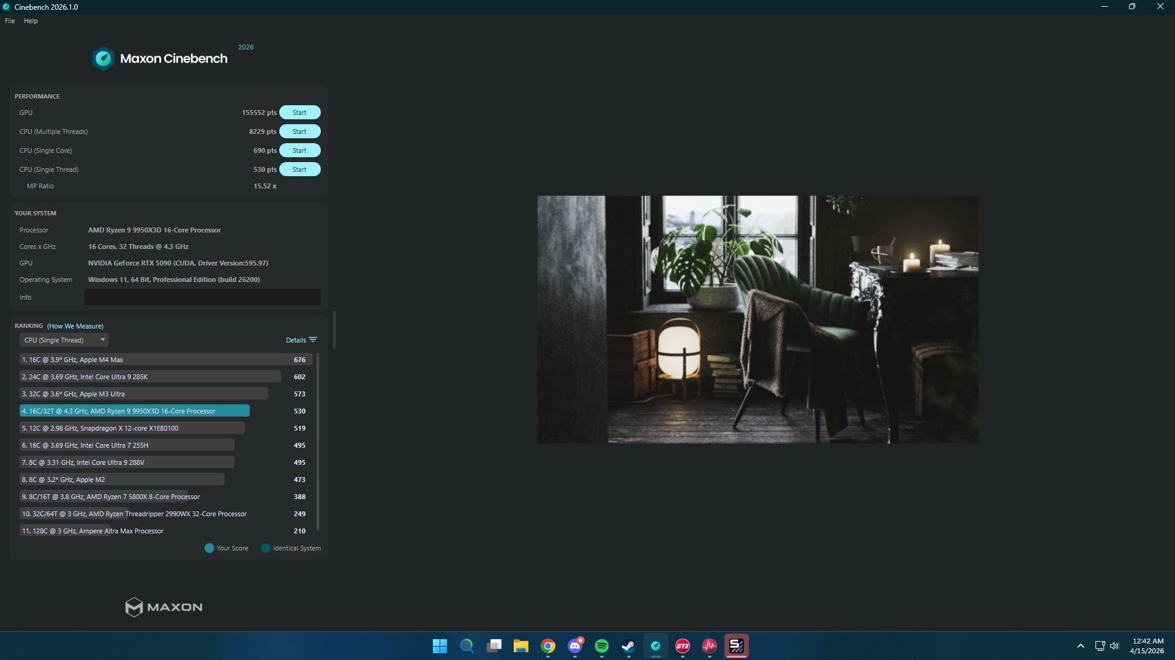
Task: Select ranking row Intel Core Ultra 9 288V
Action: pyautogui.click(x=167, y=462)
